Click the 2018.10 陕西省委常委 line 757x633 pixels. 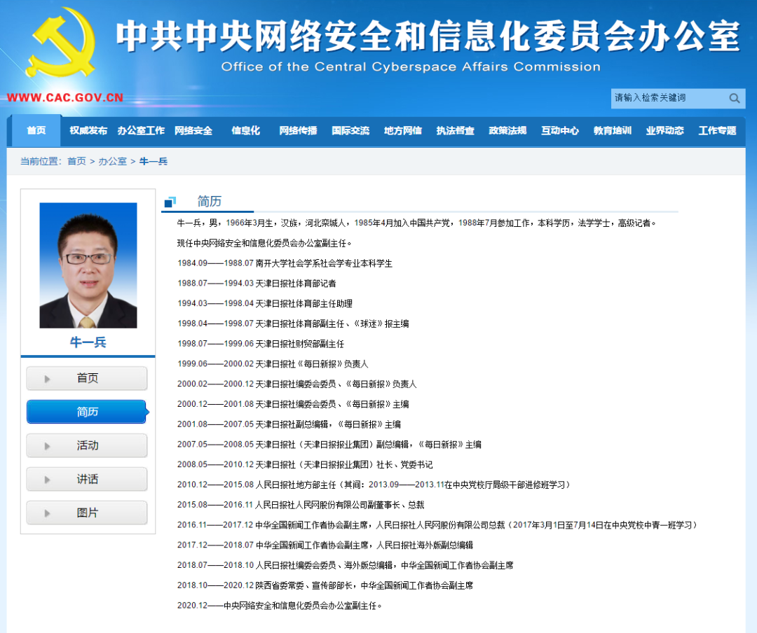325,585
